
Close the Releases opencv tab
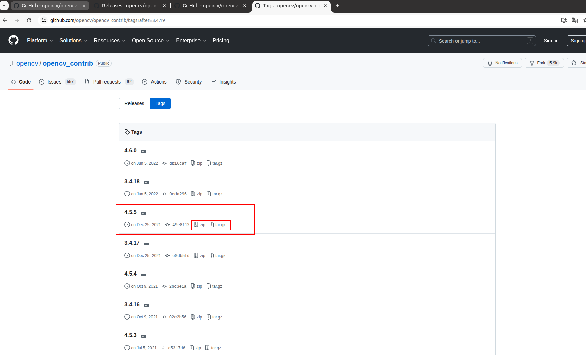coord(164,6)
